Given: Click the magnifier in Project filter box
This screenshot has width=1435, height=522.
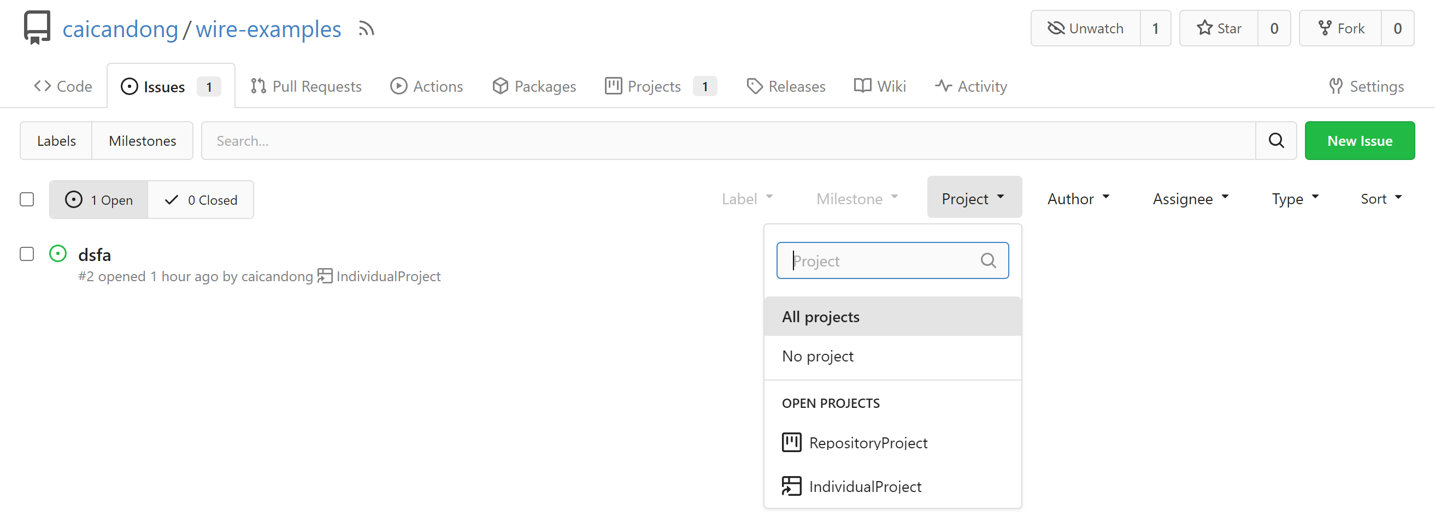Looking at the screenshot, I should [987, 260].
